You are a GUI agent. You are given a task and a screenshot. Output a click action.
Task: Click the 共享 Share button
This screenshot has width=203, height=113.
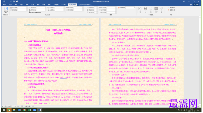[x=196, y=5]
